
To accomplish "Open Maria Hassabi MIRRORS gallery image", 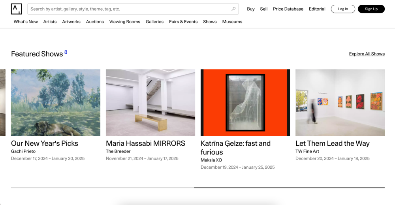I will point(150,103).
